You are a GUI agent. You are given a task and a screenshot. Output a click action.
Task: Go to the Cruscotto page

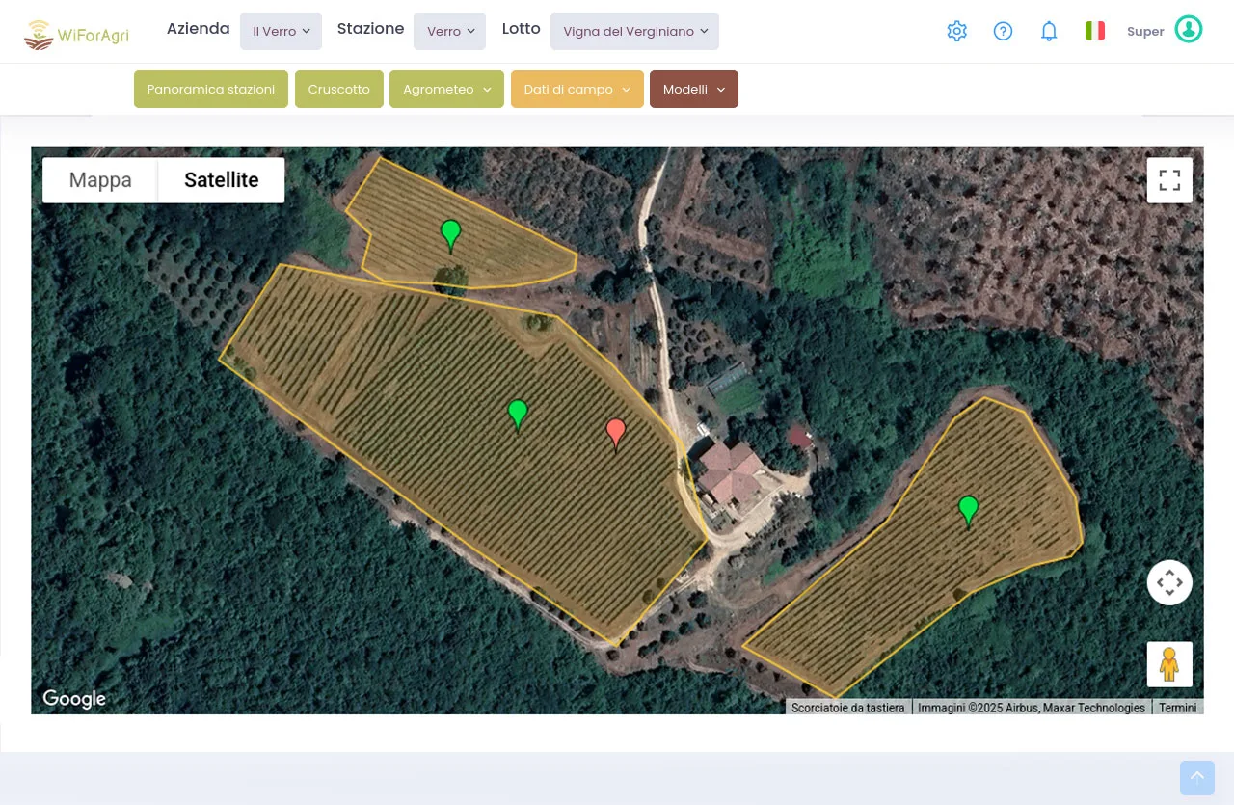[x=338, y=89]
